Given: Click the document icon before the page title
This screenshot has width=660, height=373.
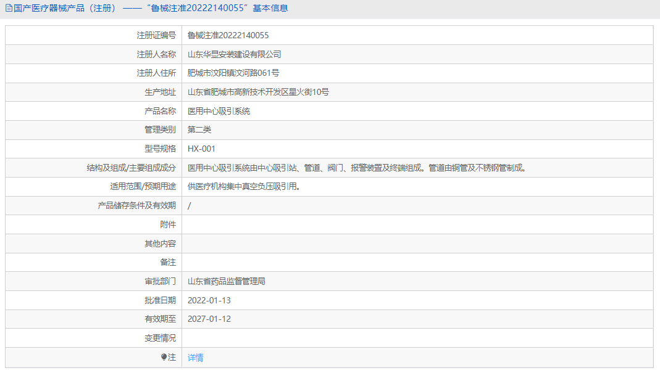Looking at the screenshot, I should pos(9,8).
